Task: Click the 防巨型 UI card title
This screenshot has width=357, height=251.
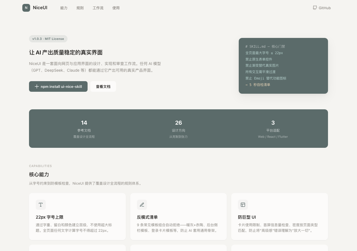Action: (x=247, y=217)
